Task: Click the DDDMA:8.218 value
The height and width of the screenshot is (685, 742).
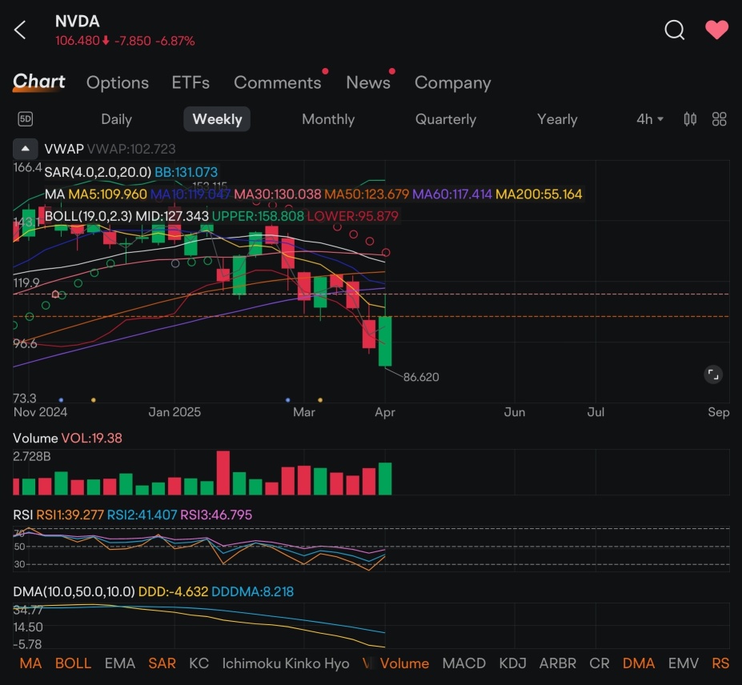Action: [x=252, y=591]
